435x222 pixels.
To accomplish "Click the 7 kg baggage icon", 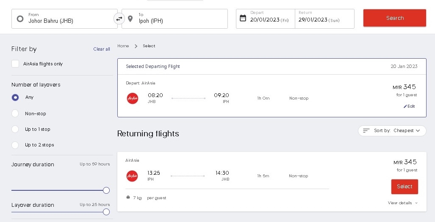I will click(x=128, y=198).
